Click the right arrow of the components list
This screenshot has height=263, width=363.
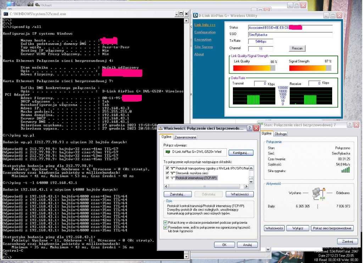tap(246, 186)
